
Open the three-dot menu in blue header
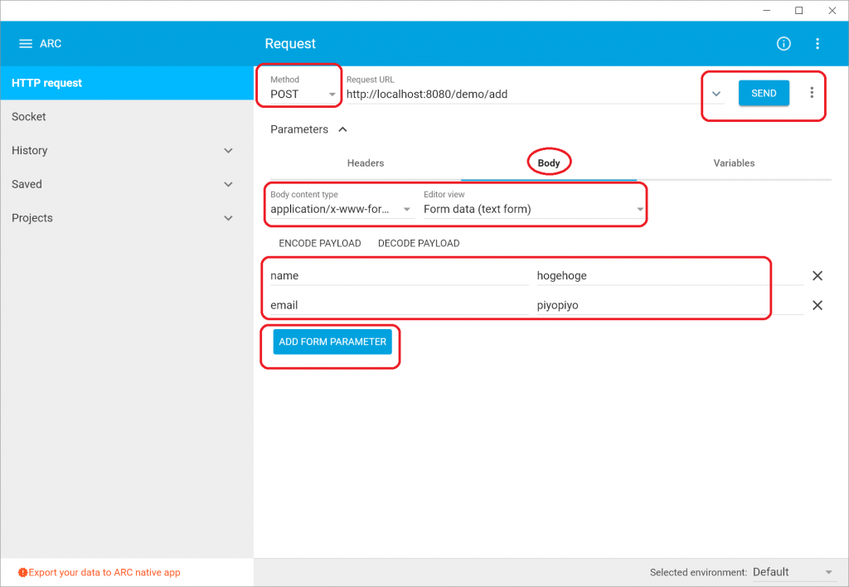click(817, 44)
